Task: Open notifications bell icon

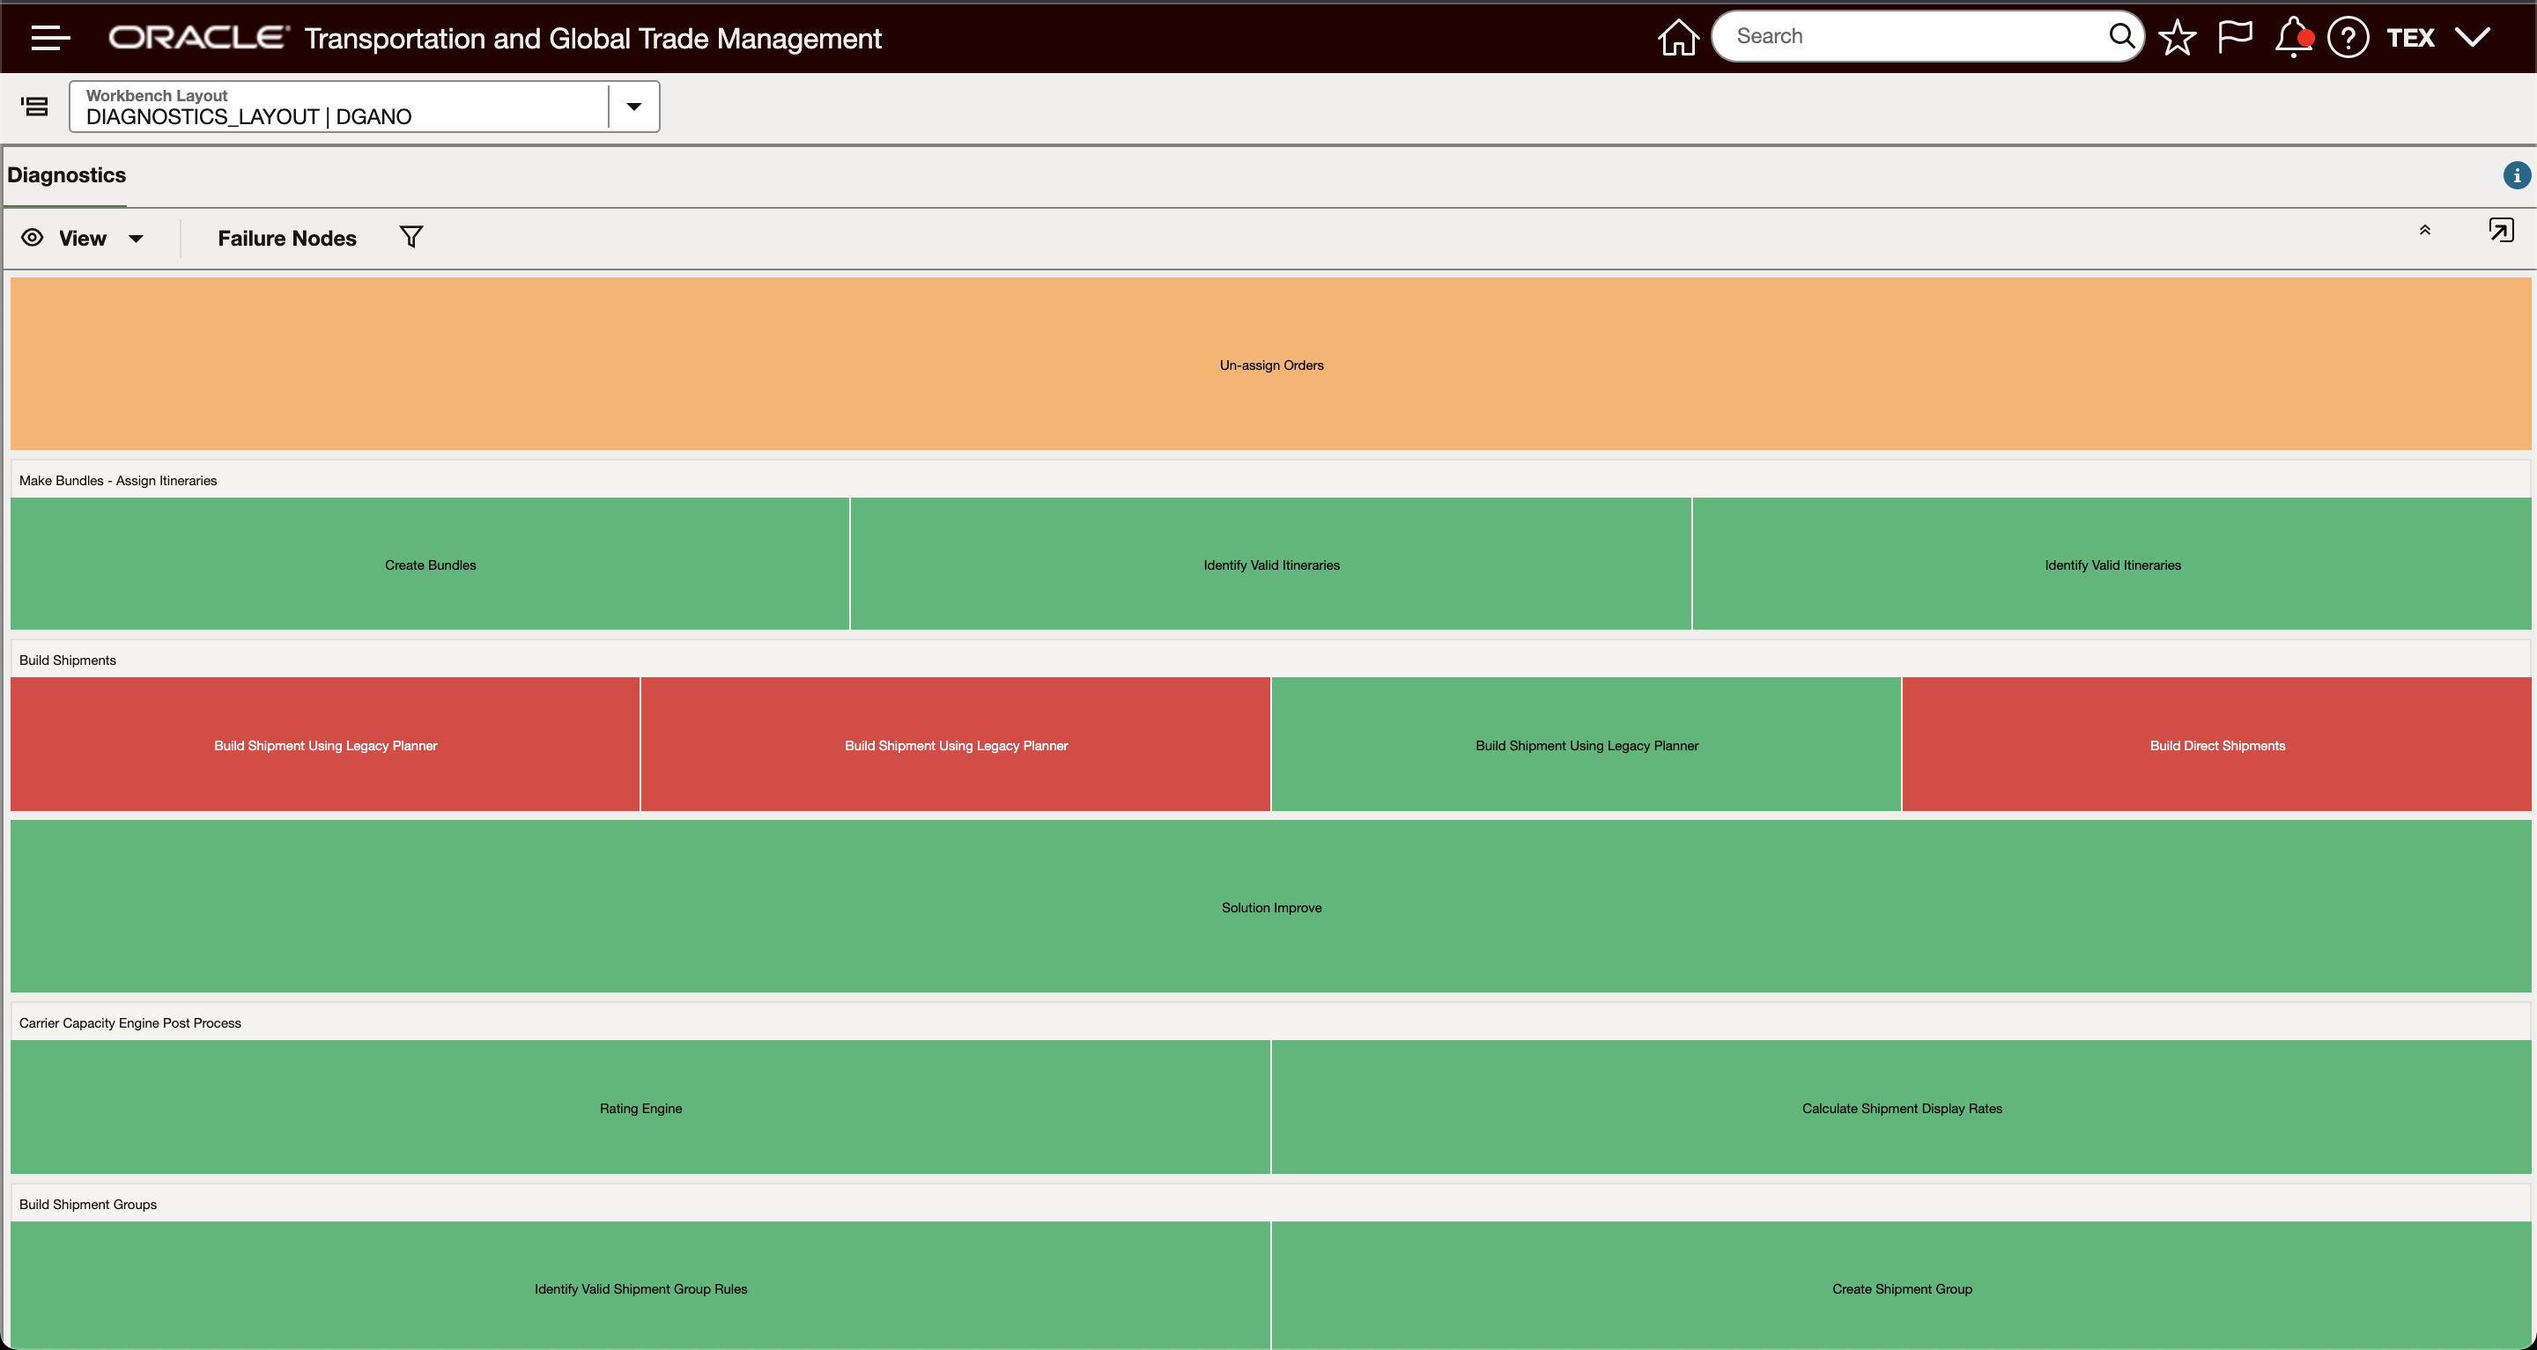Action: [x=2292, y=37]
